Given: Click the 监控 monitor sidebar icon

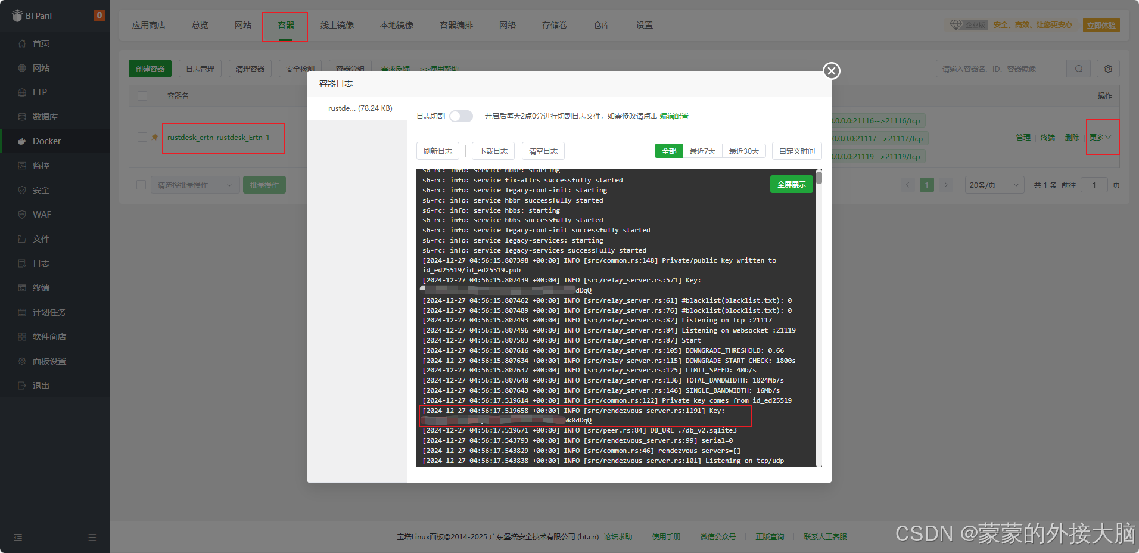Looking at the screenshot, I should point(22,166).
